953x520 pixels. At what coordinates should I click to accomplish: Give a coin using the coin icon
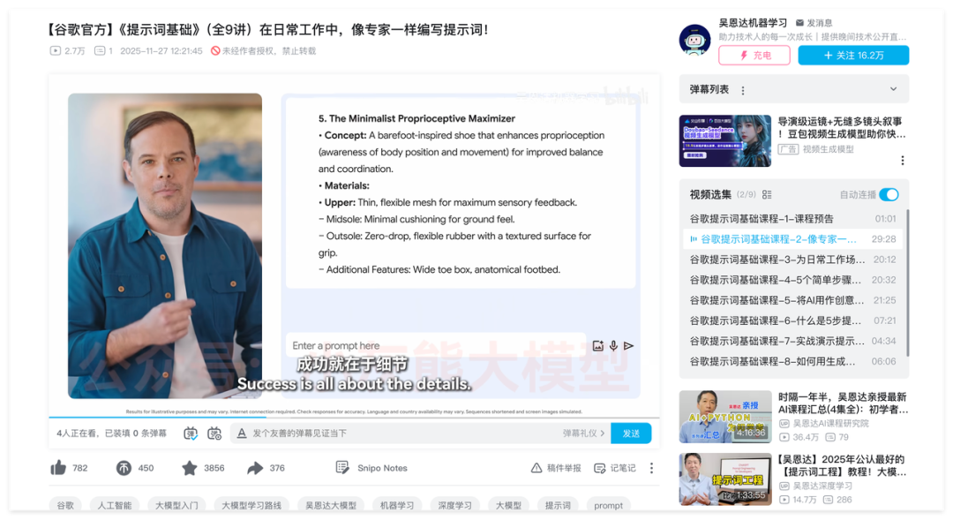pos(124,468)
